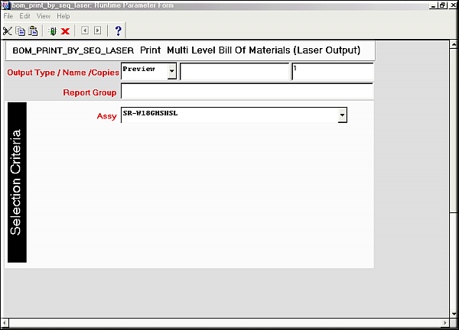Screen dimensions: 459x330
Task: Click the red X cancel icon
Action: coord(65,31)
